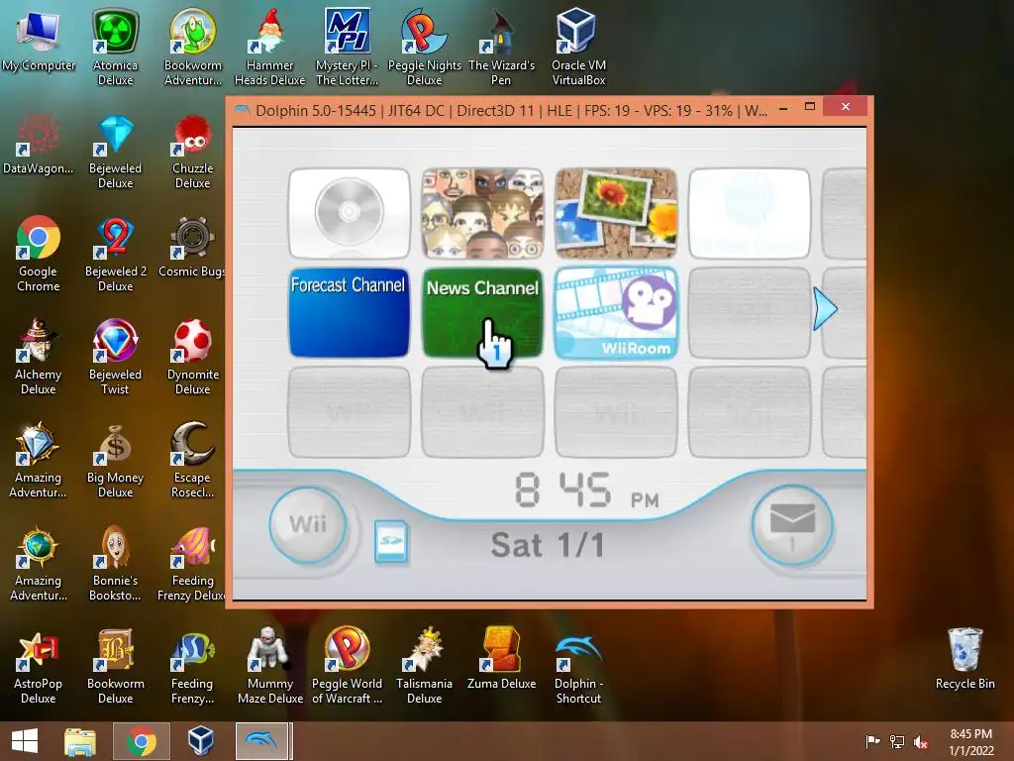Open the Photo Channel tile
1014x761 pixels.
(x=616, y=214)
